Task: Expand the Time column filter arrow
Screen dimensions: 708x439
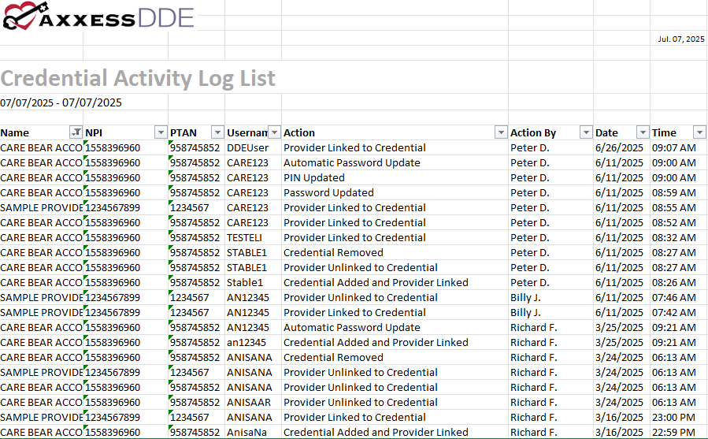Action: tap(699, 132)
